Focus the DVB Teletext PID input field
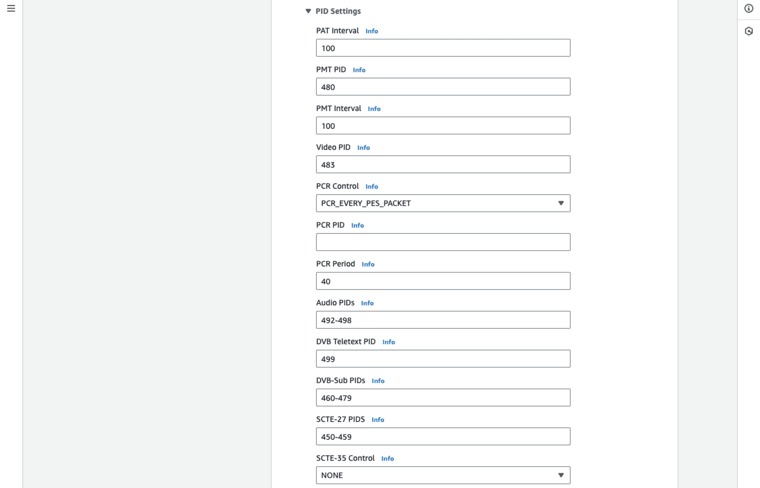The height and width of the screenshot is (488, 760). tap(443, 358)
